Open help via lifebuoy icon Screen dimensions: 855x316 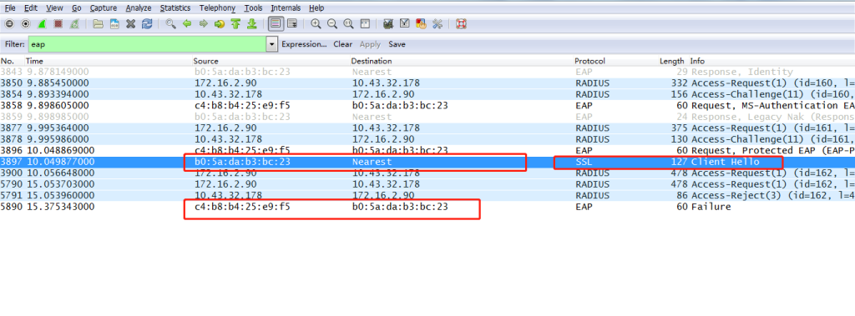[x=461, y=24]
